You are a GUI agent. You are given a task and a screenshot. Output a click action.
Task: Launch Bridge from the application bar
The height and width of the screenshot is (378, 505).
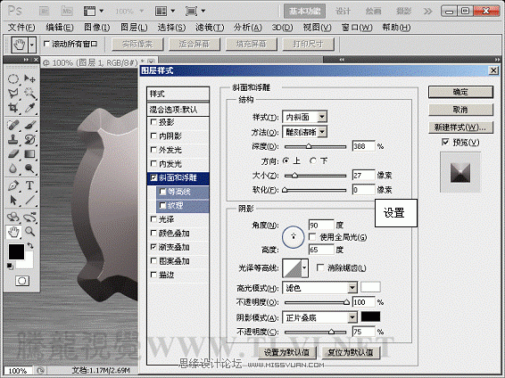[x=44, y=12]
